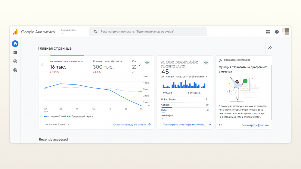
Task: Click the rocket launch announcement icon
Action: 221,60
